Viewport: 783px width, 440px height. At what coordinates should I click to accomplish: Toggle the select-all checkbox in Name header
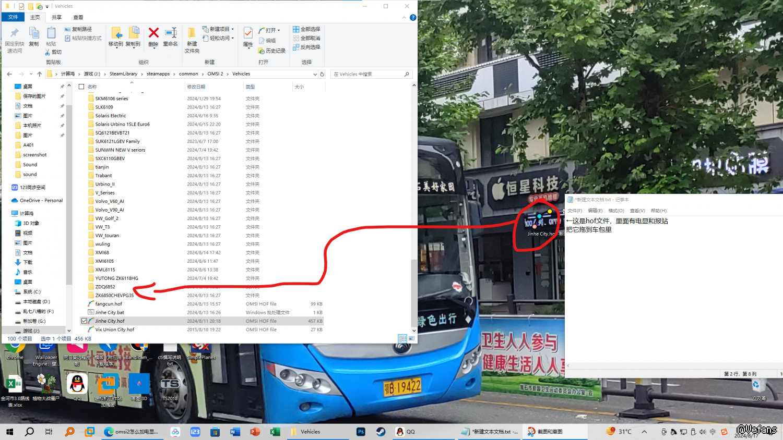(81, 87)
